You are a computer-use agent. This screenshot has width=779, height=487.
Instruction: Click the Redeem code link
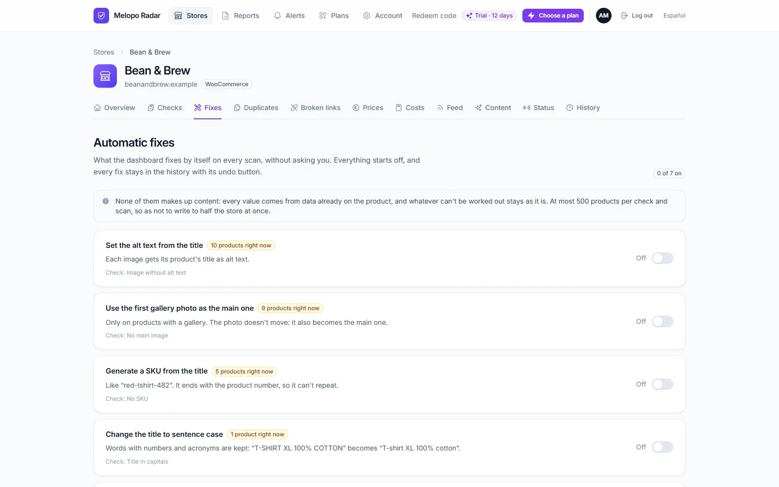pos(434,16)
